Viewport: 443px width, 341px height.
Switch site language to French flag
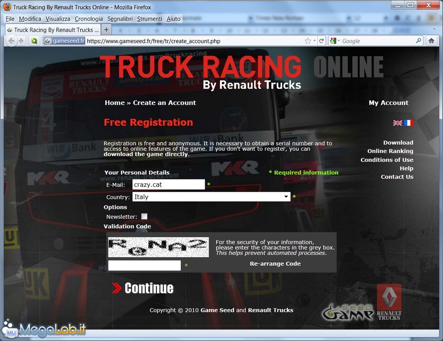coord(409,123)
